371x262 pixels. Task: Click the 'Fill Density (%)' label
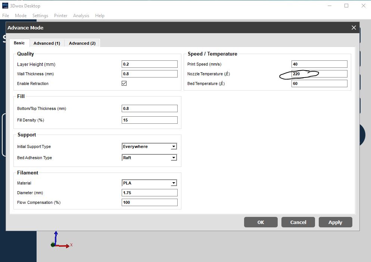(x=31, y=120)
